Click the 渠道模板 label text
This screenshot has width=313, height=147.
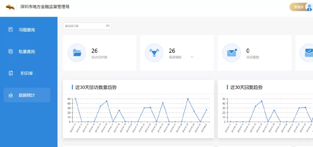click(175, 57)
